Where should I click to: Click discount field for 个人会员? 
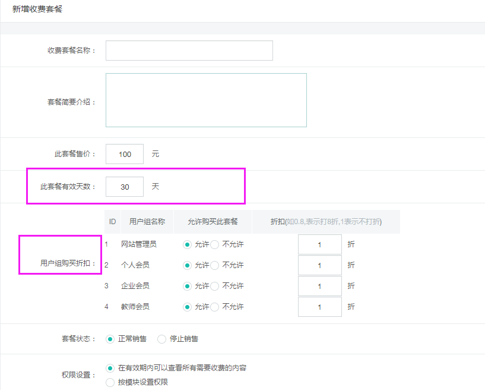[319, 265]
